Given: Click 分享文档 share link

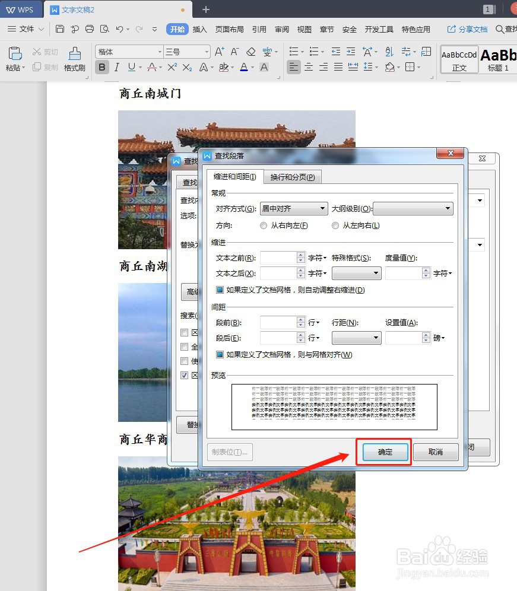Looking at the screenshot, I should 467,30.
